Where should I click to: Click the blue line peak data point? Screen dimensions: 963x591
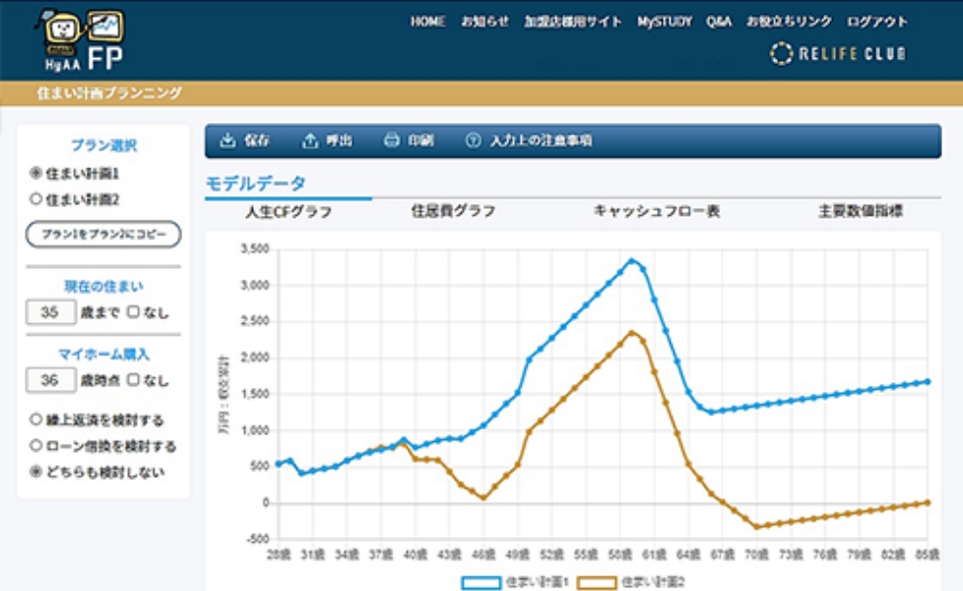point(632,260)
